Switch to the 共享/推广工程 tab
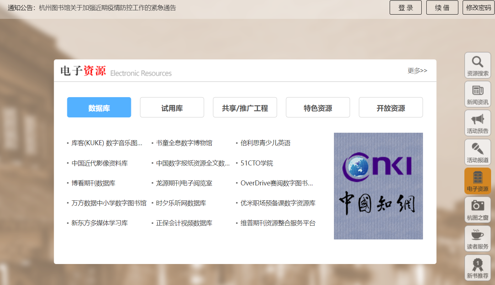 pyautogui.click(x=245, y=107)
